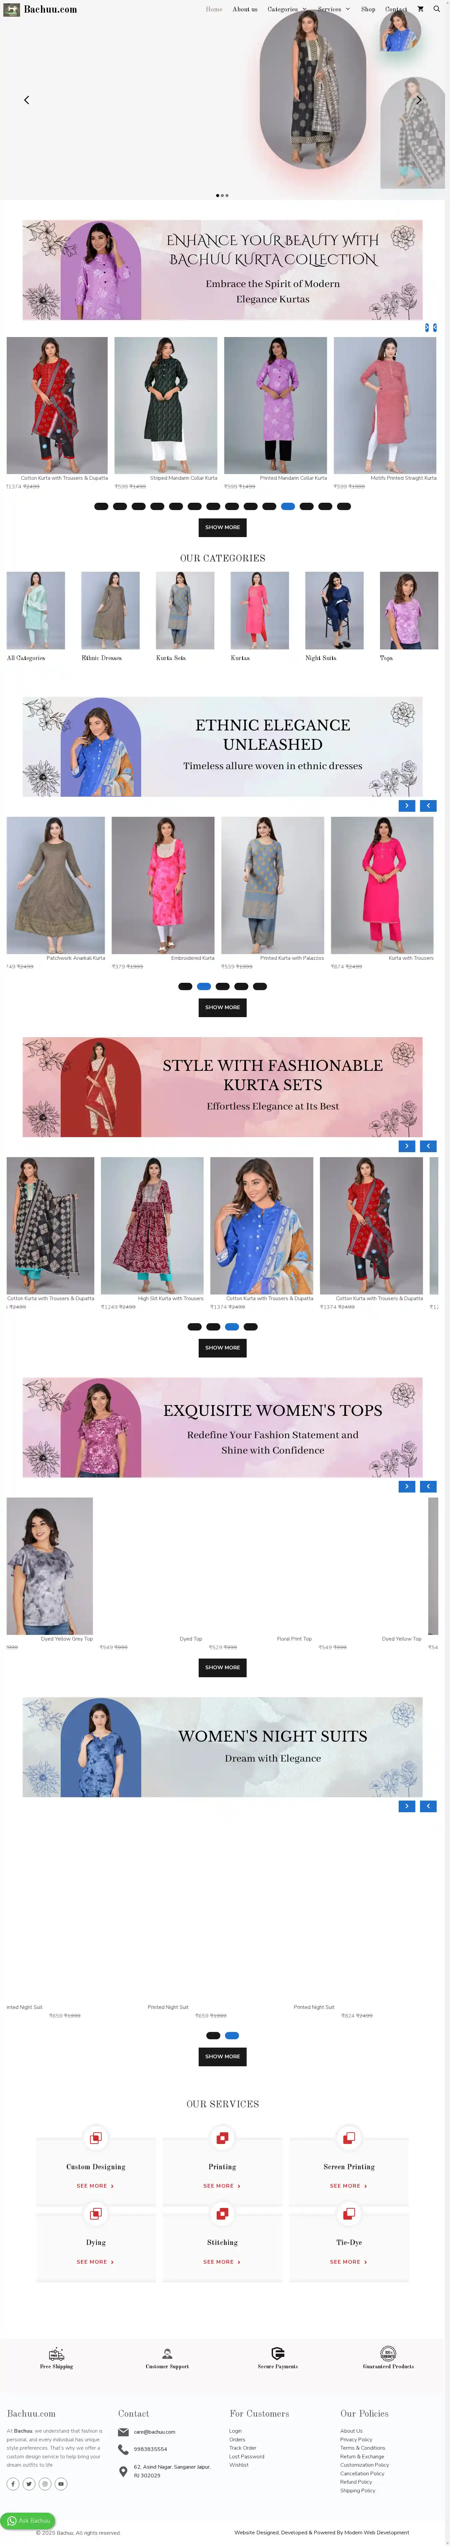Open the Facebook icon in footer
Image resolution: width=450 pixels, height=2546 pixels.
click(13, 2484)
